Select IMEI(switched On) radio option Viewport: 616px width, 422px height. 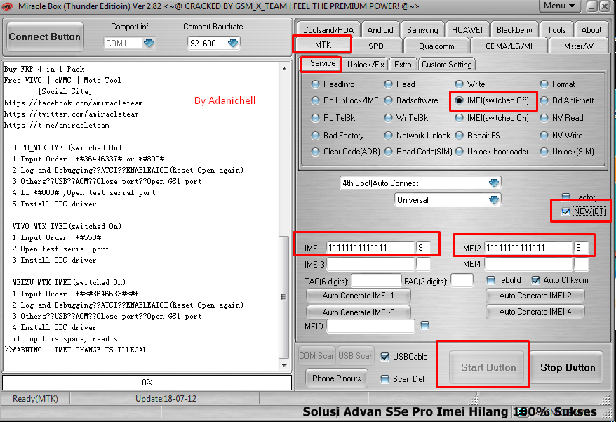click(459, 118)
